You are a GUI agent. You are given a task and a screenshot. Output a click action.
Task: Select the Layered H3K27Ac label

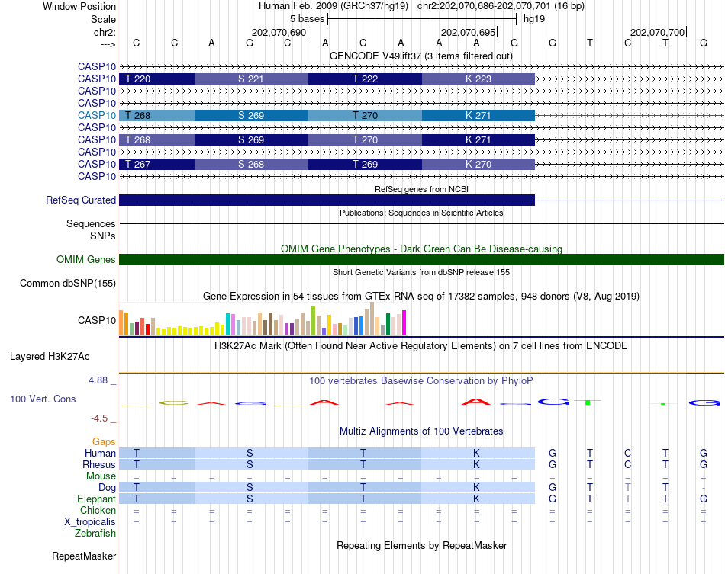(50, 357)
